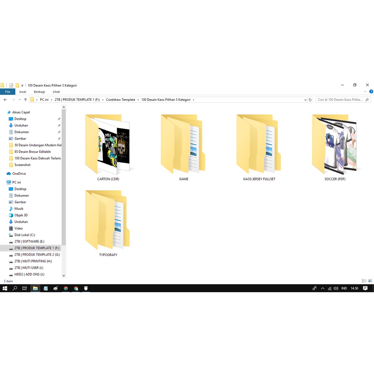374x374 pixels.
Task: Click the search box for this folder
Action: point(340,100)
